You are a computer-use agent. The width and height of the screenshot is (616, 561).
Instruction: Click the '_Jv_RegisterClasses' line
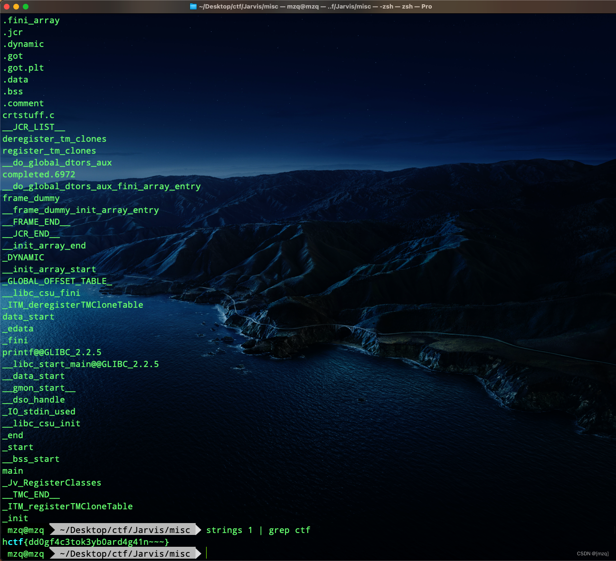(52, 483)
